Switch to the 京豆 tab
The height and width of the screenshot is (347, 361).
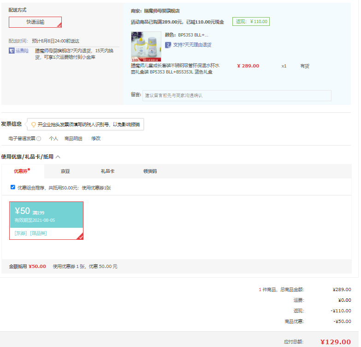coord(65,171)
